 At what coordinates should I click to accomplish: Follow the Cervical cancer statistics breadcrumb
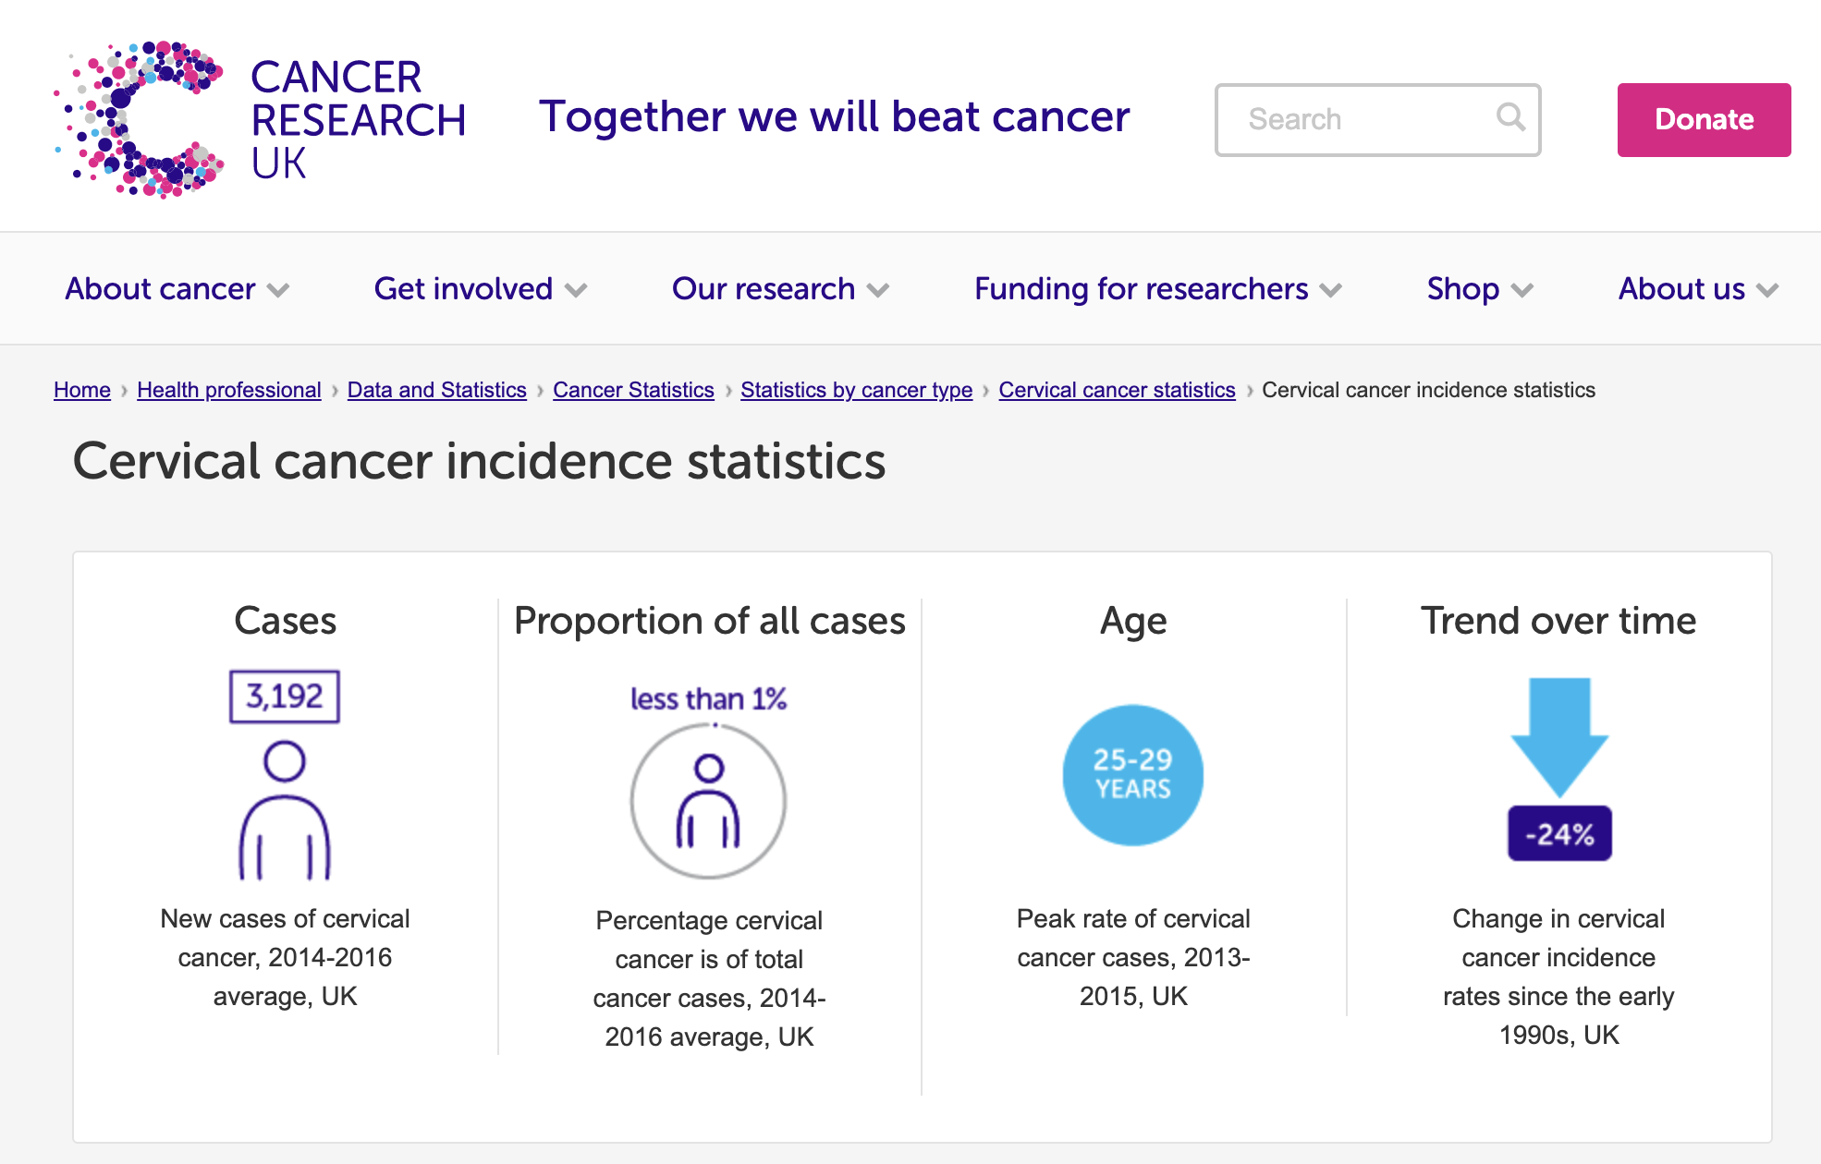[1117, 390]
